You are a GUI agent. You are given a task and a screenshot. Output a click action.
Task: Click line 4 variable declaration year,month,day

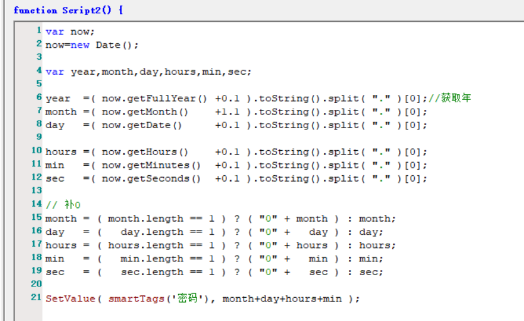(x=148, y=72)
